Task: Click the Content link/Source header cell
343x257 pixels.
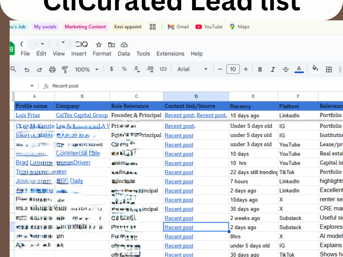Action: coord(196,106)
